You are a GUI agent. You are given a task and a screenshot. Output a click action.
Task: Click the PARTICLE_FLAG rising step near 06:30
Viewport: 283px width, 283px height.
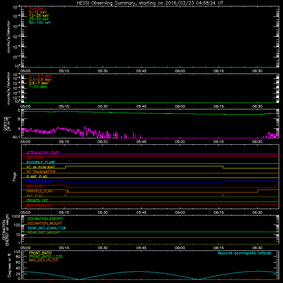258,191
